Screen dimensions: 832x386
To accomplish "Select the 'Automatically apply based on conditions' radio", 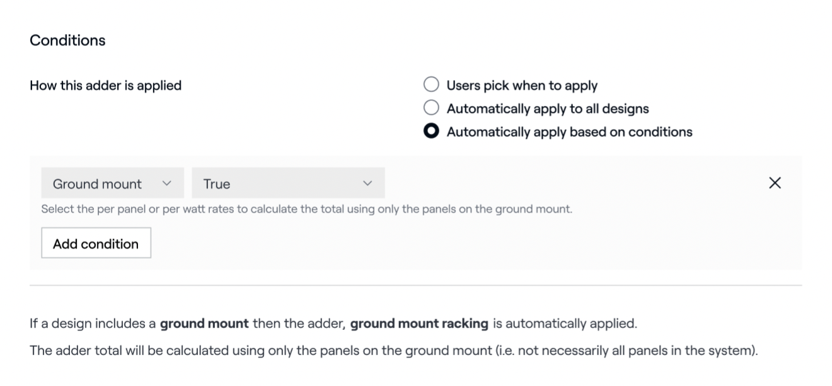I will pyautogui.click(x=431, y=132).
